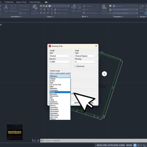Toggle snap mode in status bar
Screen dimensions: 147x147
click(x=138, y=145)
